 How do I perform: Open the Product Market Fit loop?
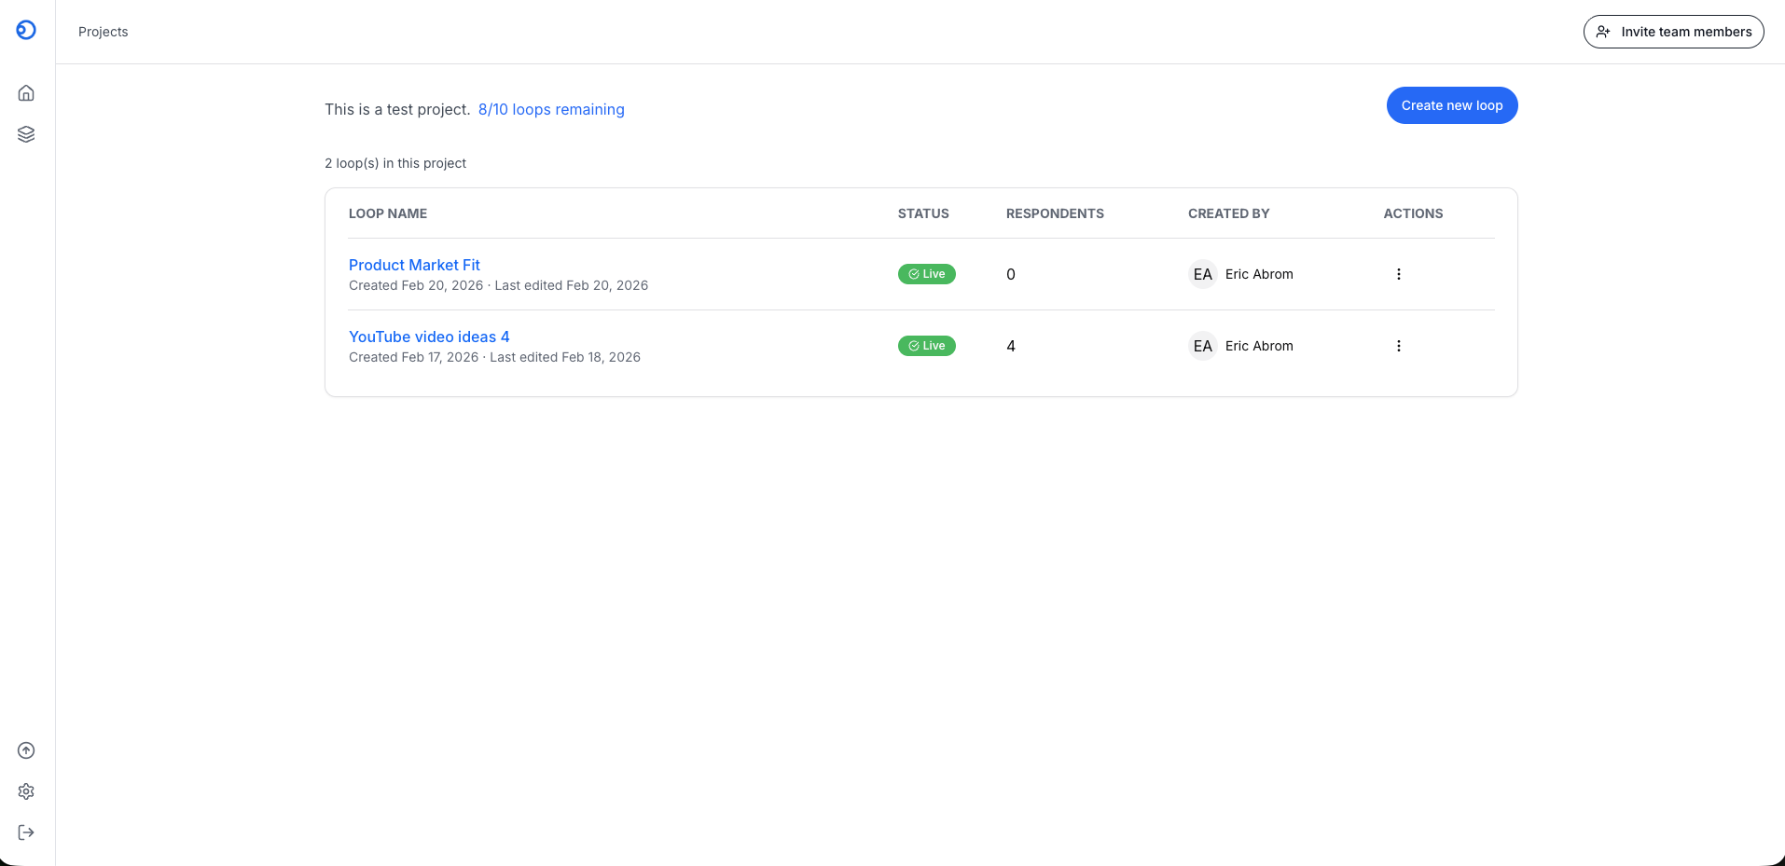click(414, 265)
